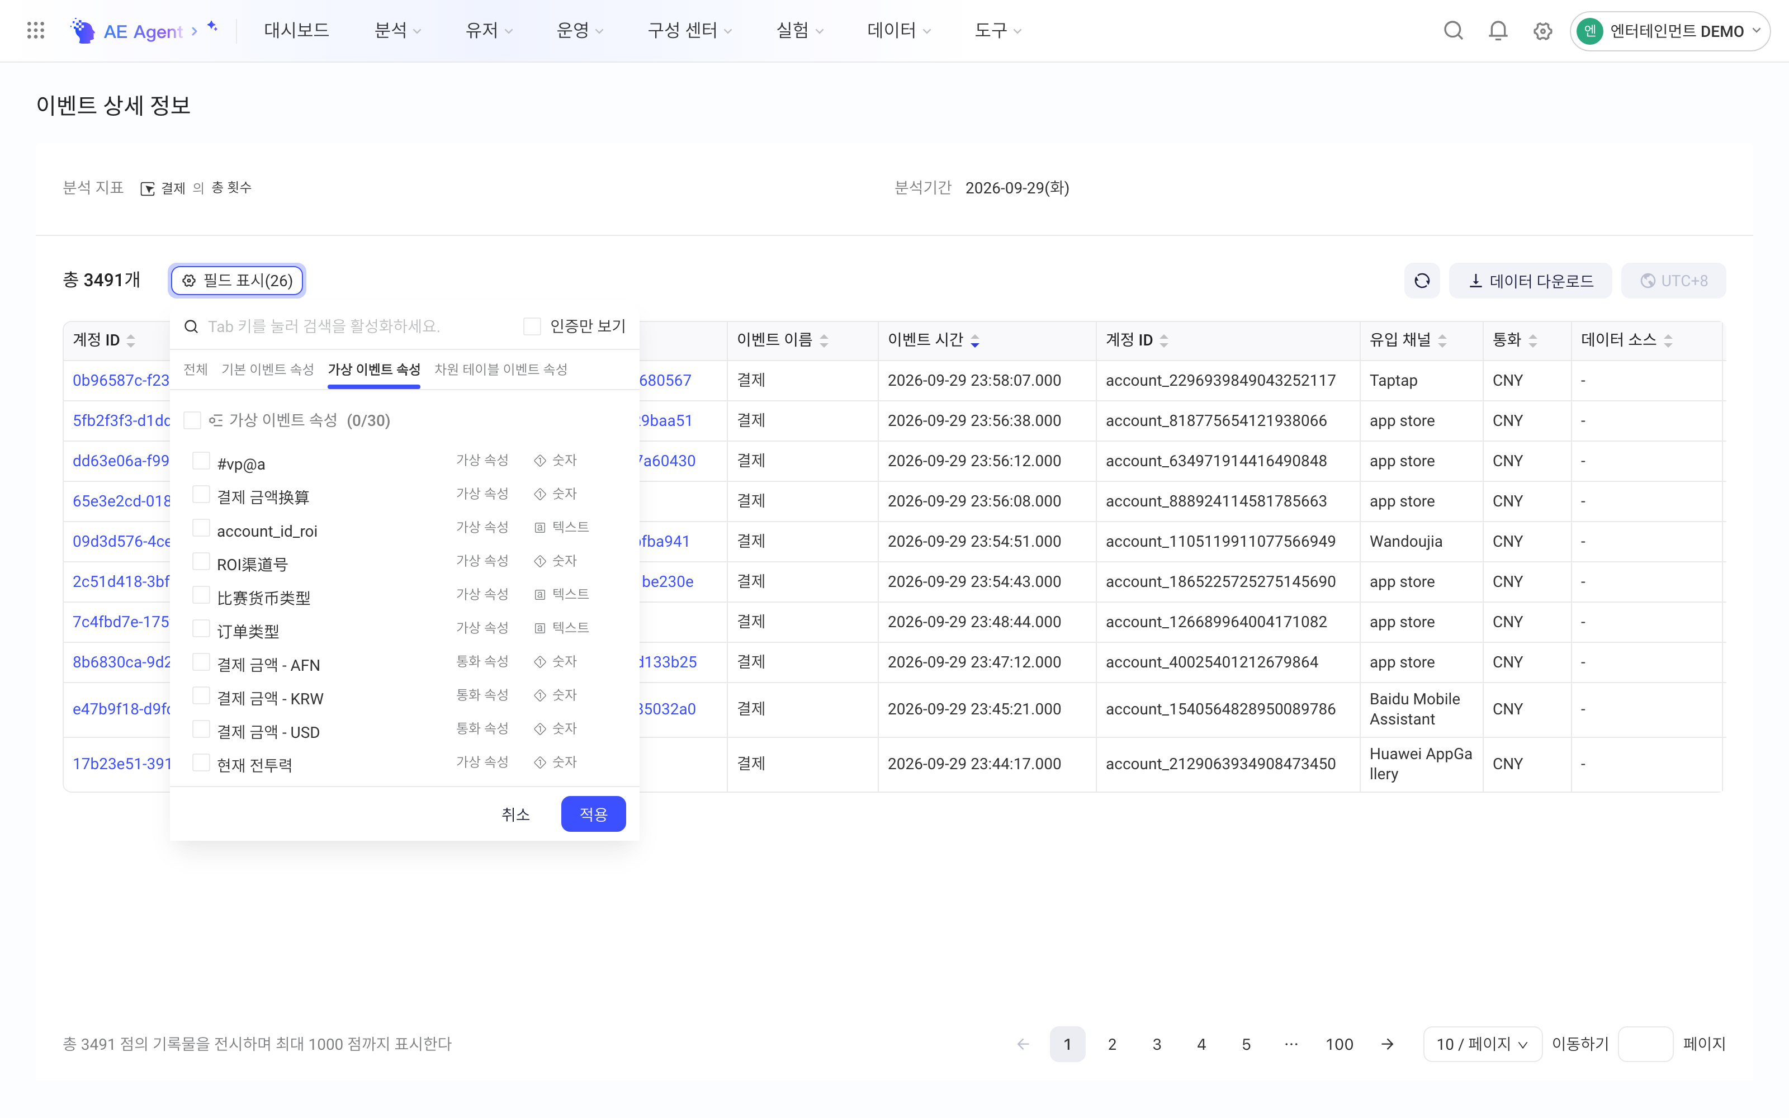Sort by 데이터 소스 column arrows
Image resolution: width=1789 pixels, height=1118 pixels.
[1668, 340]
